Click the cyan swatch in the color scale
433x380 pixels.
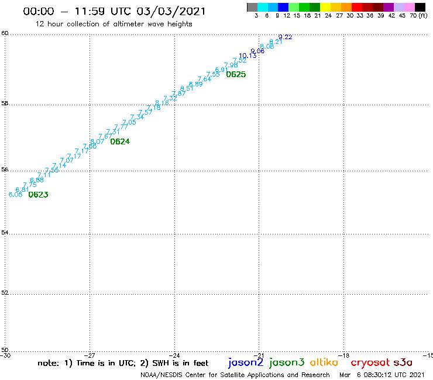(263, 7)
